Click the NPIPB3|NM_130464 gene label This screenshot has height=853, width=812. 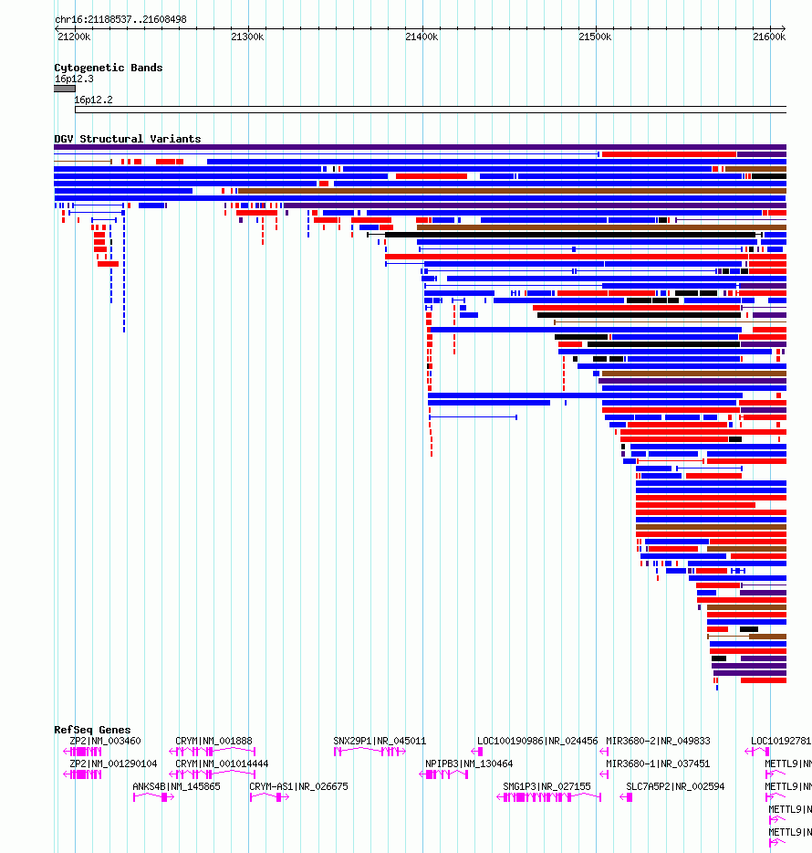pyautogui.click(x=469, y=763)
